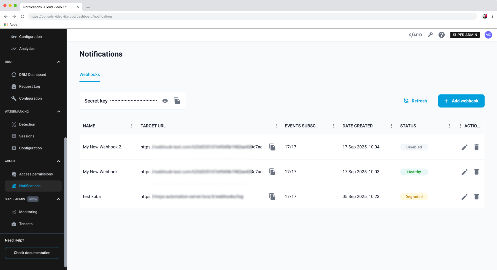Open the settings wrench in the top bar
Viewport: 497px width, 270px height.
click(x=430, y=35)
